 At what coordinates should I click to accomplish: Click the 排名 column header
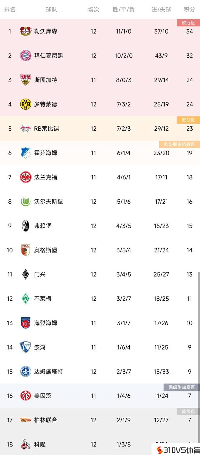coord(10,9)
